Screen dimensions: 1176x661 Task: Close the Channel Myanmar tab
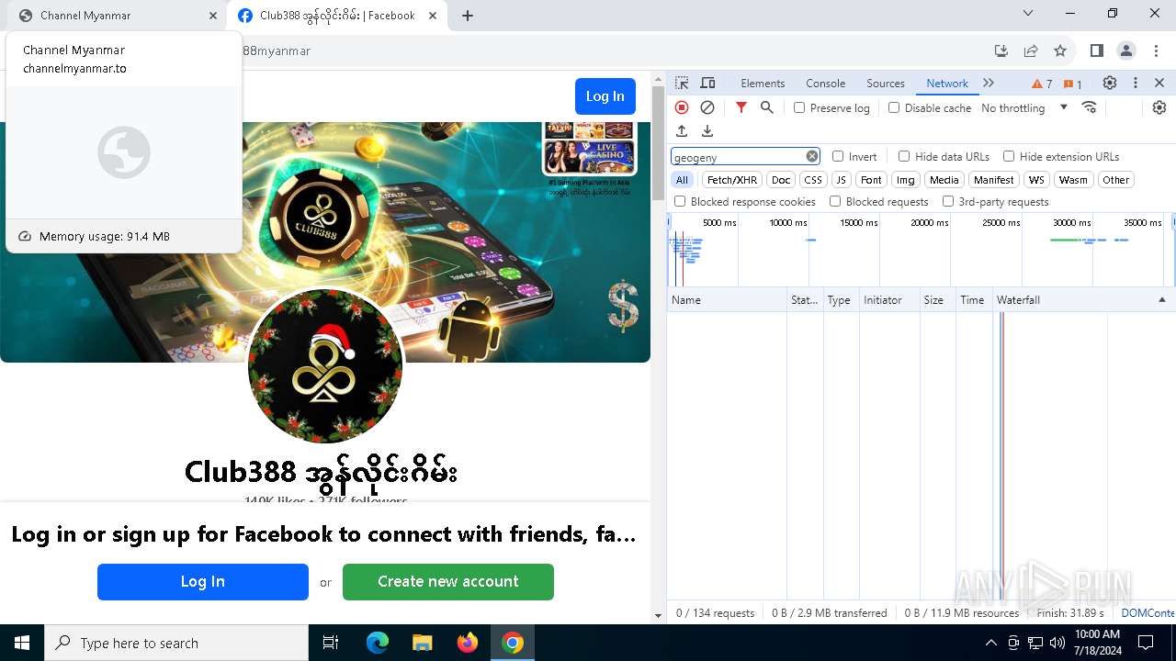pos(213,16)
